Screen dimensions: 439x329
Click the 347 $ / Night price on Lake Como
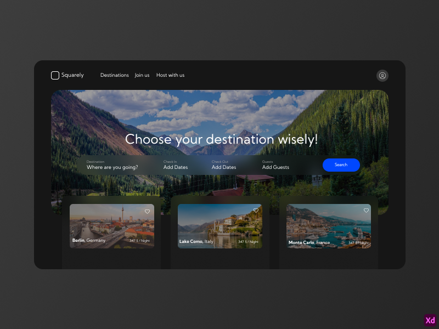tap(247, 241)
